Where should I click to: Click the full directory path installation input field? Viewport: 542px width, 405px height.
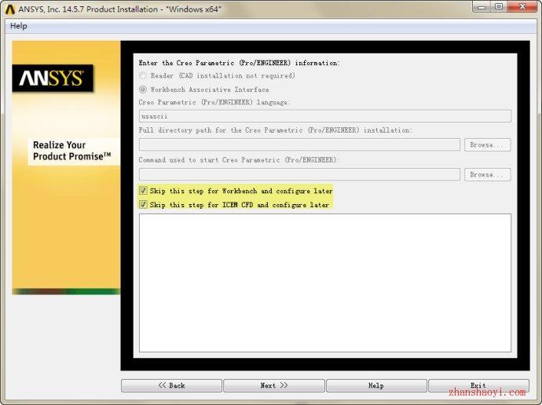pyautogui.click(x=299, y=144)
